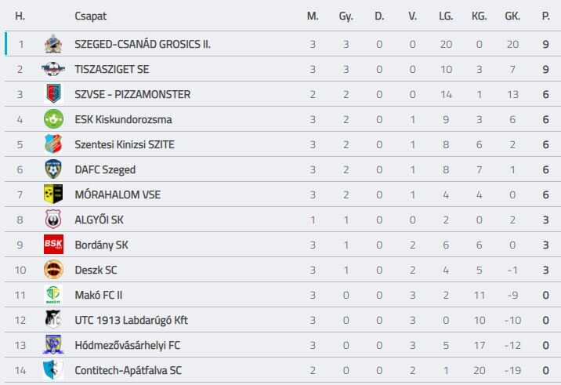
Task: Open the TISZASZIGET SE team name link
Action: 111,69
